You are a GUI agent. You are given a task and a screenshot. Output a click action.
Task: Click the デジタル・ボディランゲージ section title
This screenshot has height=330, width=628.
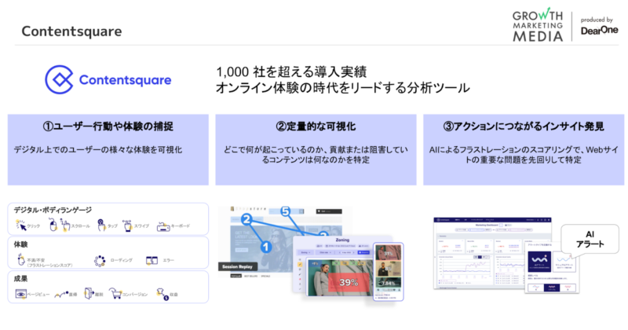pos(53,210)
